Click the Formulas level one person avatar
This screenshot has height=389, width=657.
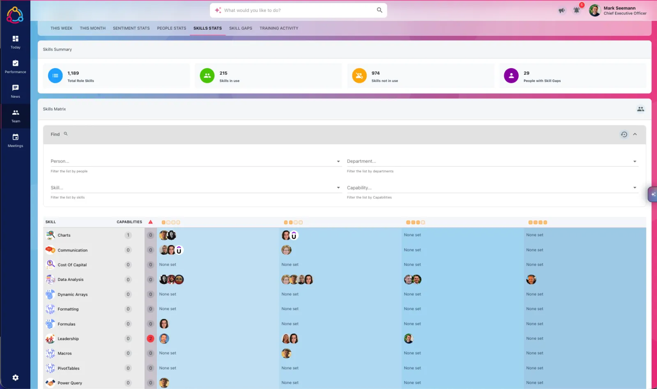[164, 324]
